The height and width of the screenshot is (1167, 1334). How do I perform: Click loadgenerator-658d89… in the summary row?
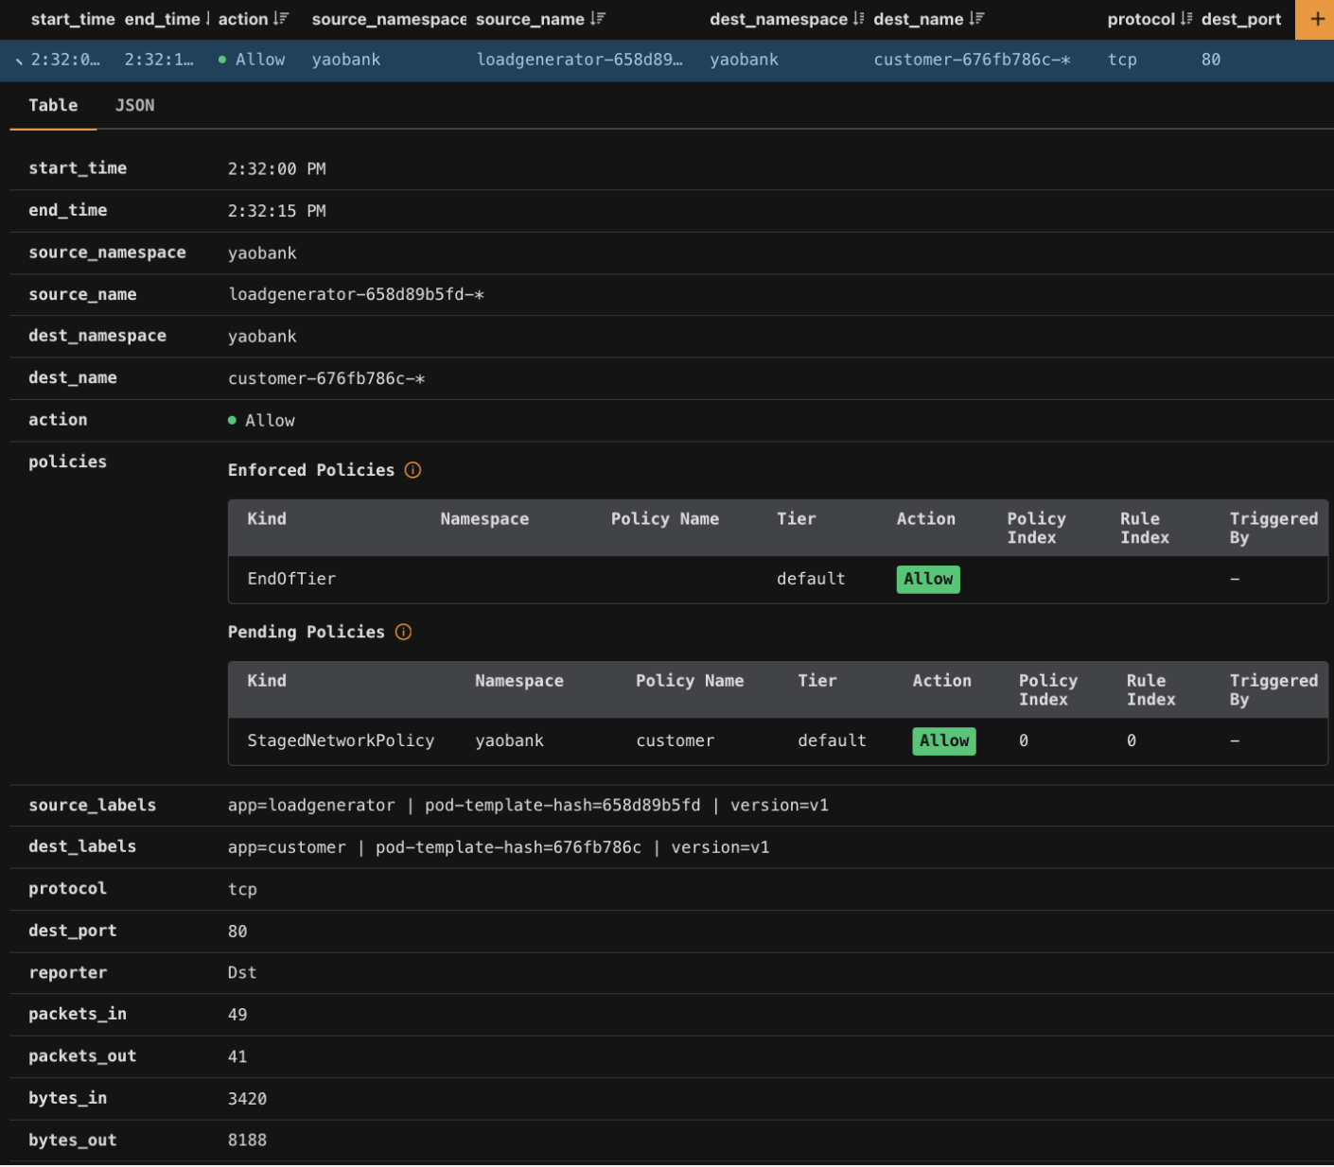coord(579,60)
